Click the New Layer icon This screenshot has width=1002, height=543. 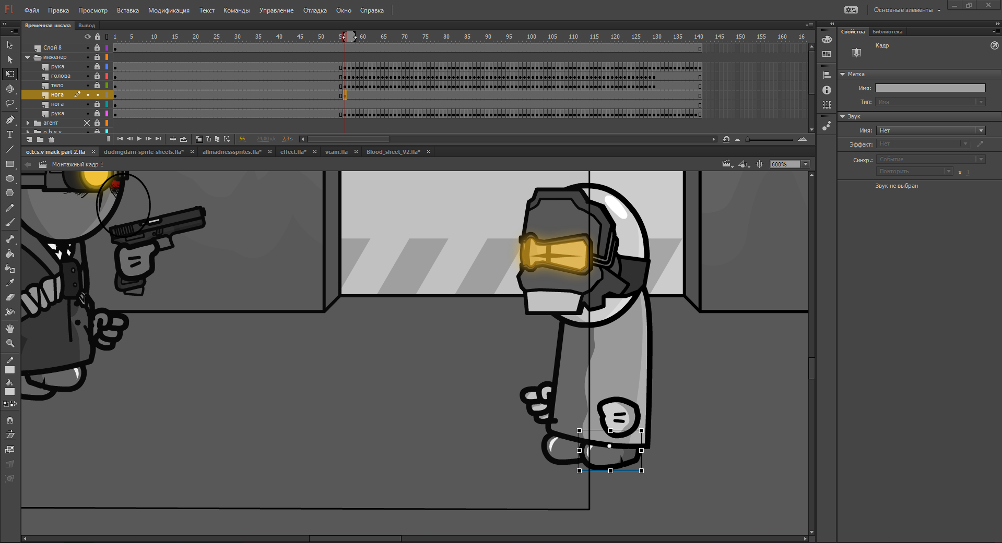[29, 139]
